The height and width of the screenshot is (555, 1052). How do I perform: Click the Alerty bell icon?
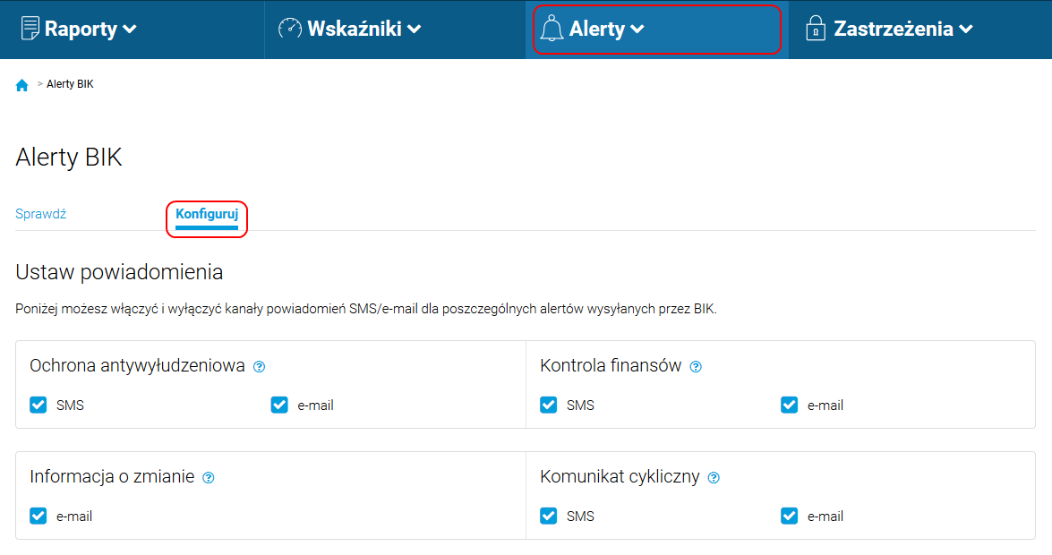(552, 29)
